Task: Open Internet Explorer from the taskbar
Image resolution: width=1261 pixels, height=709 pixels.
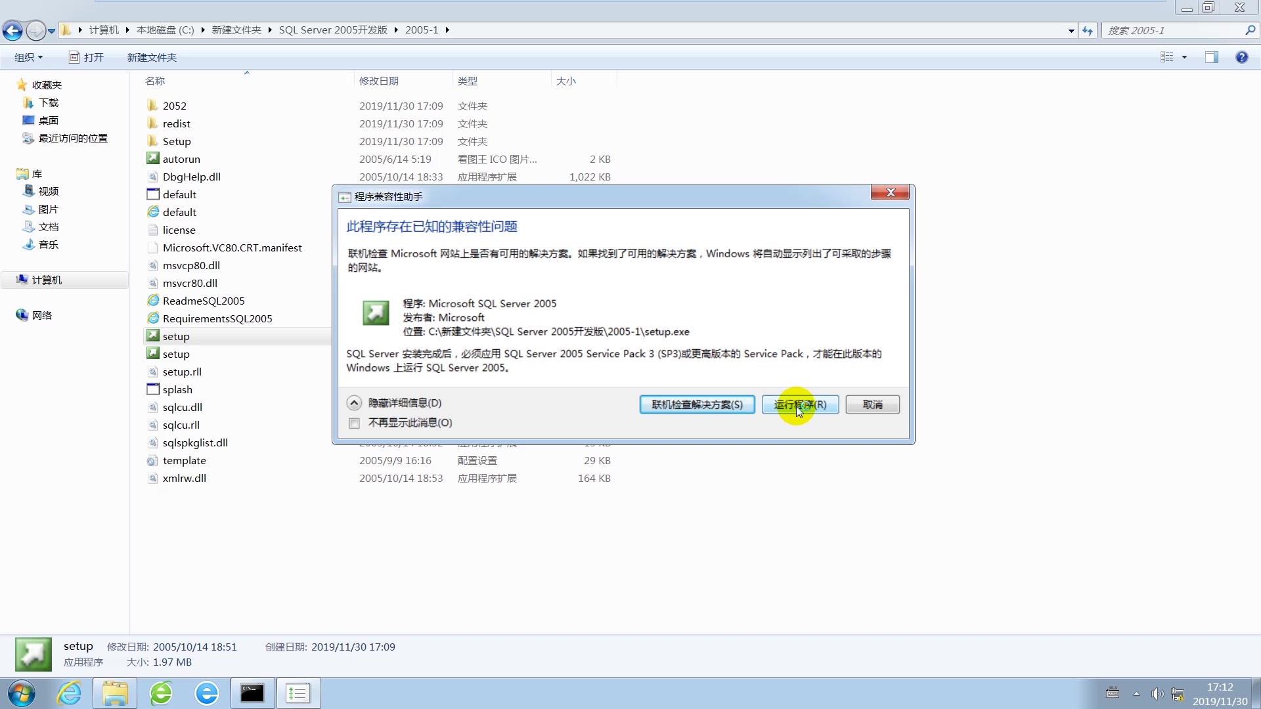Action: point(69,693)
